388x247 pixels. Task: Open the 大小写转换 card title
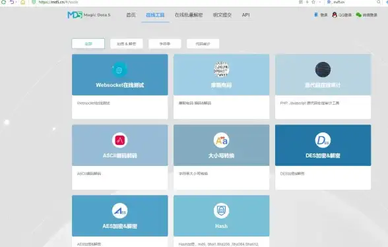click(x=221, y=155)
